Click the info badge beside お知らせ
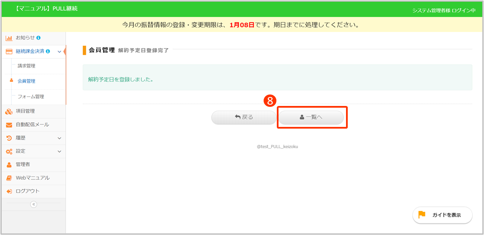Image resolution: width=484 pixels, height=235 pixels. coord(38,38)
